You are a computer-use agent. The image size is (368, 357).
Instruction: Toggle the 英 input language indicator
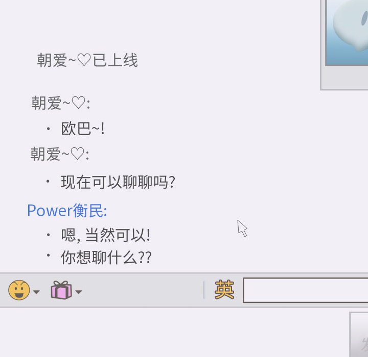224,290
